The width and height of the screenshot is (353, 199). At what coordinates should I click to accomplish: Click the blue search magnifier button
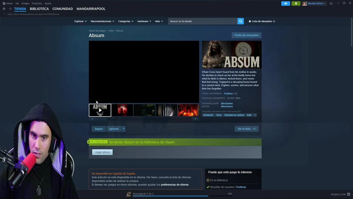coord(240,21)
